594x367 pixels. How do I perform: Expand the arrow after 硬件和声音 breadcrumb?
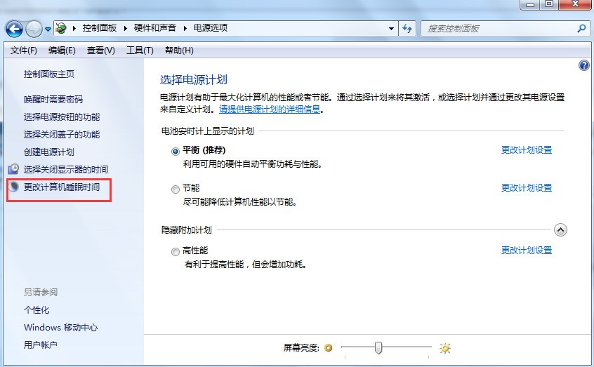[x=185, y=28]
